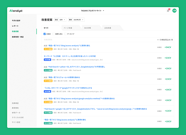The image size is (186, 135).
Task: Open the google-analytics-method proposal link
Action: tap(81, 98)
